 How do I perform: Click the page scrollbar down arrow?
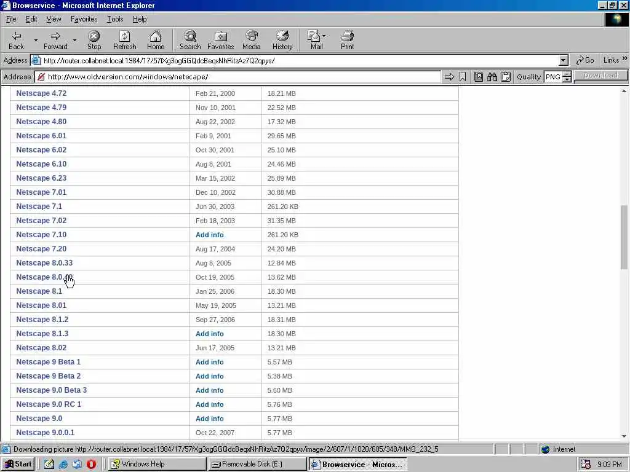click(x=624, y=436)
